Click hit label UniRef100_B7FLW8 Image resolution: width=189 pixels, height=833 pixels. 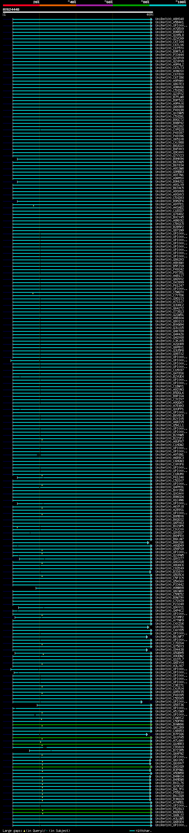(x=170, y=97)
